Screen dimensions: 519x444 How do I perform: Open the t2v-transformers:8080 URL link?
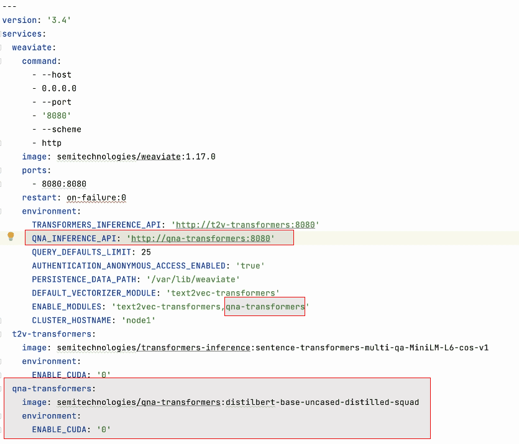tap(245, 225)
